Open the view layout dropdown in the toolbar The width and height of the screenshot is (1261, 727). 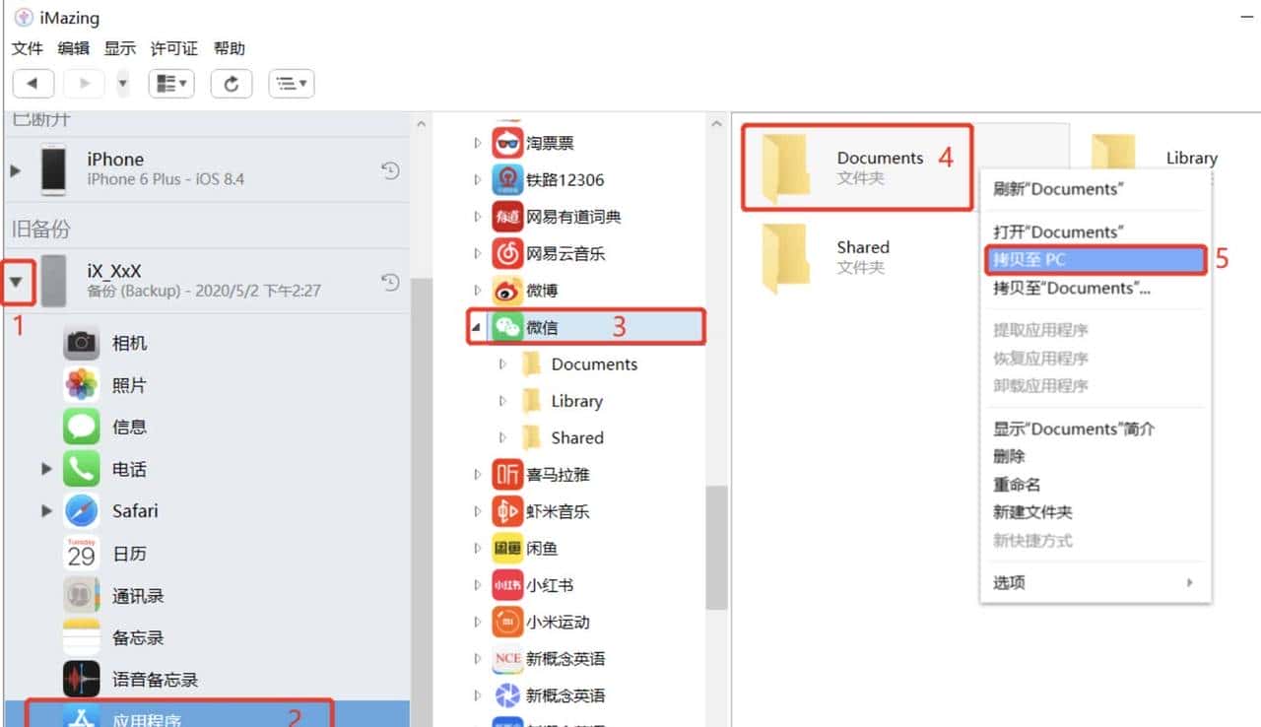[171, 83]
